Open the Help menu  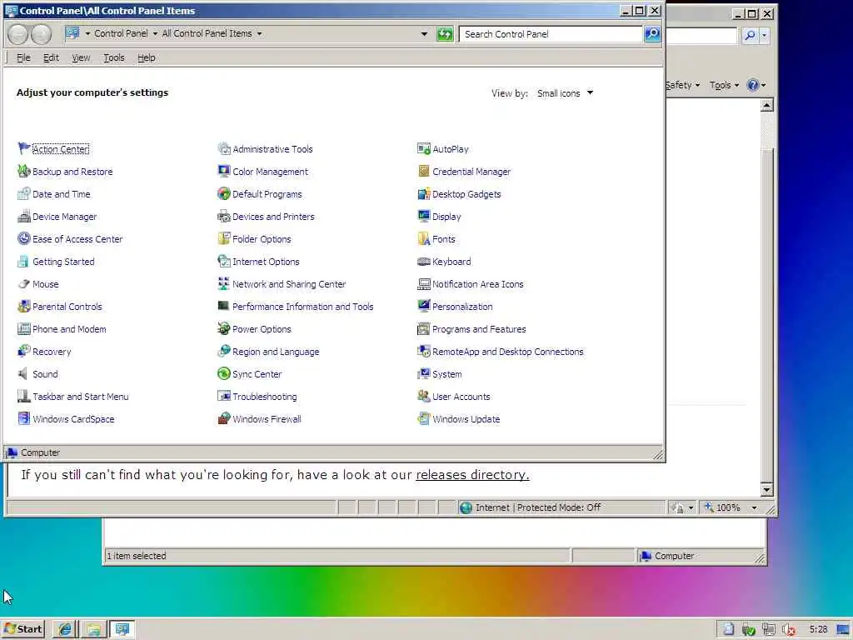(147, 57)
